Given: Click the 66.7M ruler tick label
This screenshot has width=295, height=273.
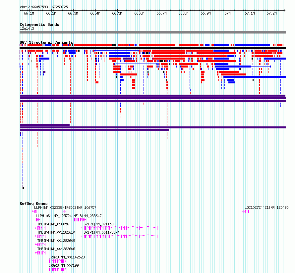Looking at the screenshot, I should (161, 13).
